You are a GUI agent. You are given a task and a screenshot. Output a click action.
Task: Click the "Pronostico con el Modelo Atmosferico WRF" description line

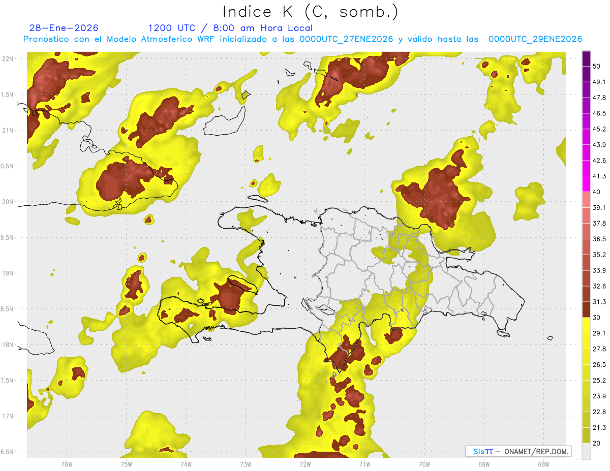302,39
